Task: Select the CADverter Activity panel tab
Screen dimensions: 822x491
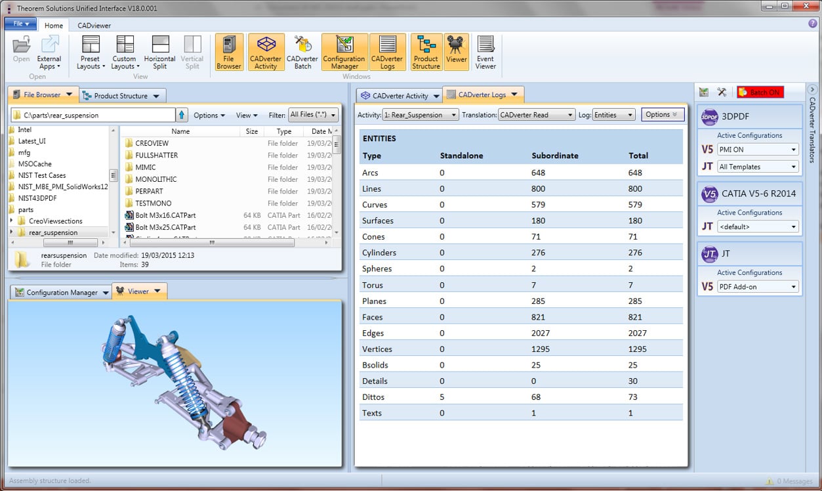Action: point(399,96)
